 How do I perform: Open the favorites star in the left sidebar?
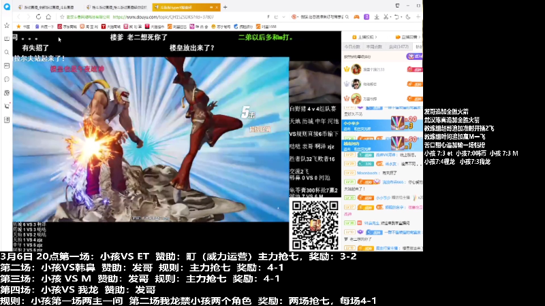point(7,25)
